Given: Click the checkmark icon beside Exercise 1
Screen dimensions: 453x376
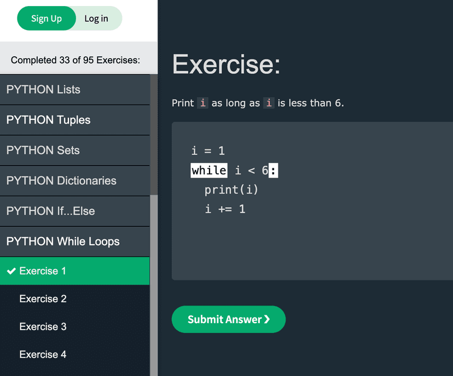Looking at the screenshot, I should tap(11, 271).
